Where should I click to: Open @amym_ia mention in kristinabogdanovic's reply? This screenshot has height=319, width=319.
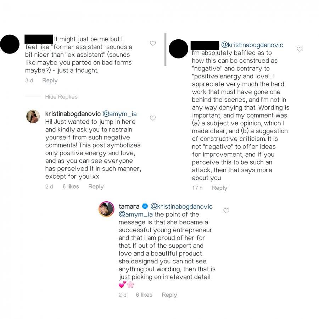120,114
